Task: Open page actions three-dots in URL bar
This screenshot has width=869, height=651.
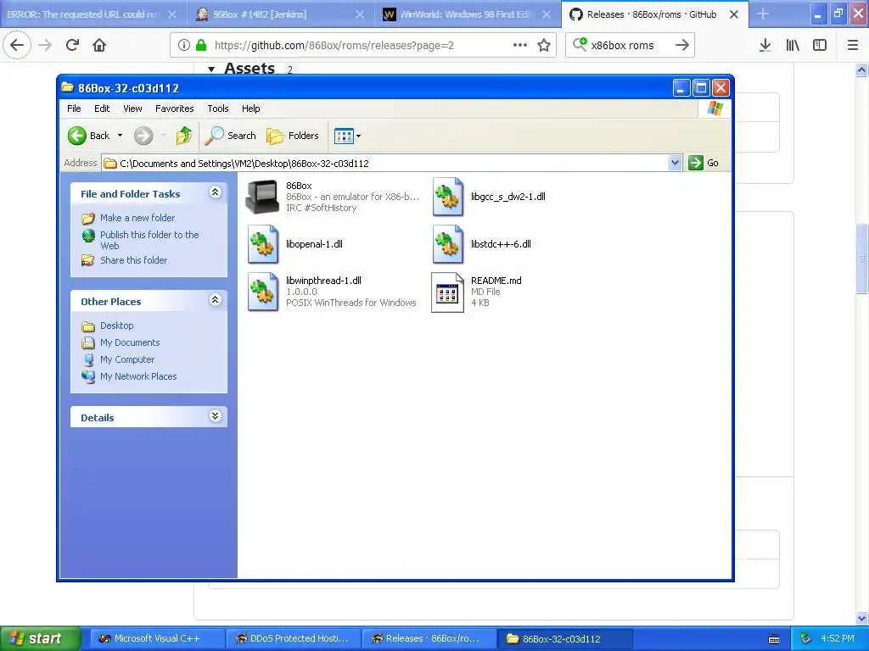Action: pos(520,46)
